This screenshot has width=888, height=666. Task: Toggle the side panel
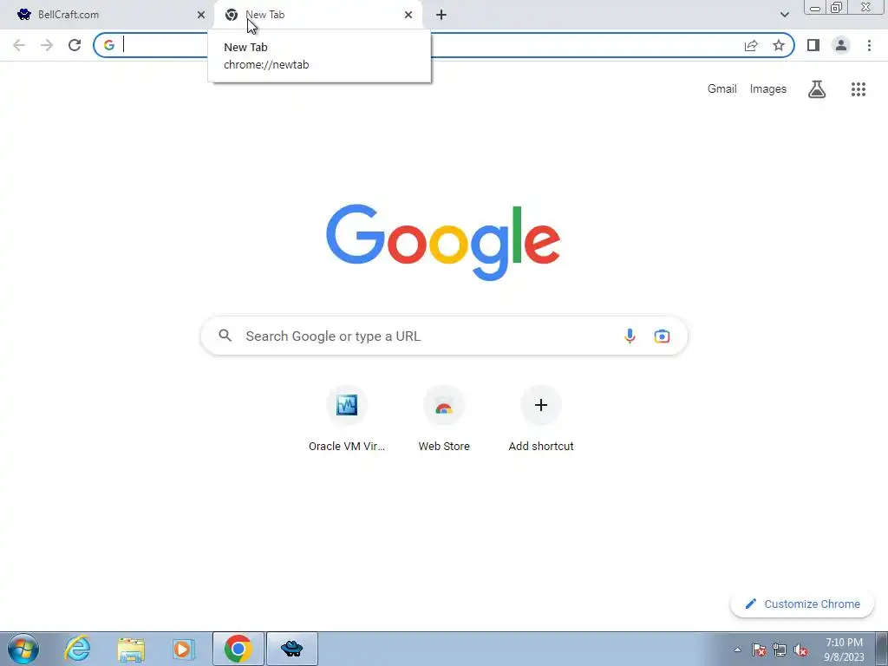813,45
